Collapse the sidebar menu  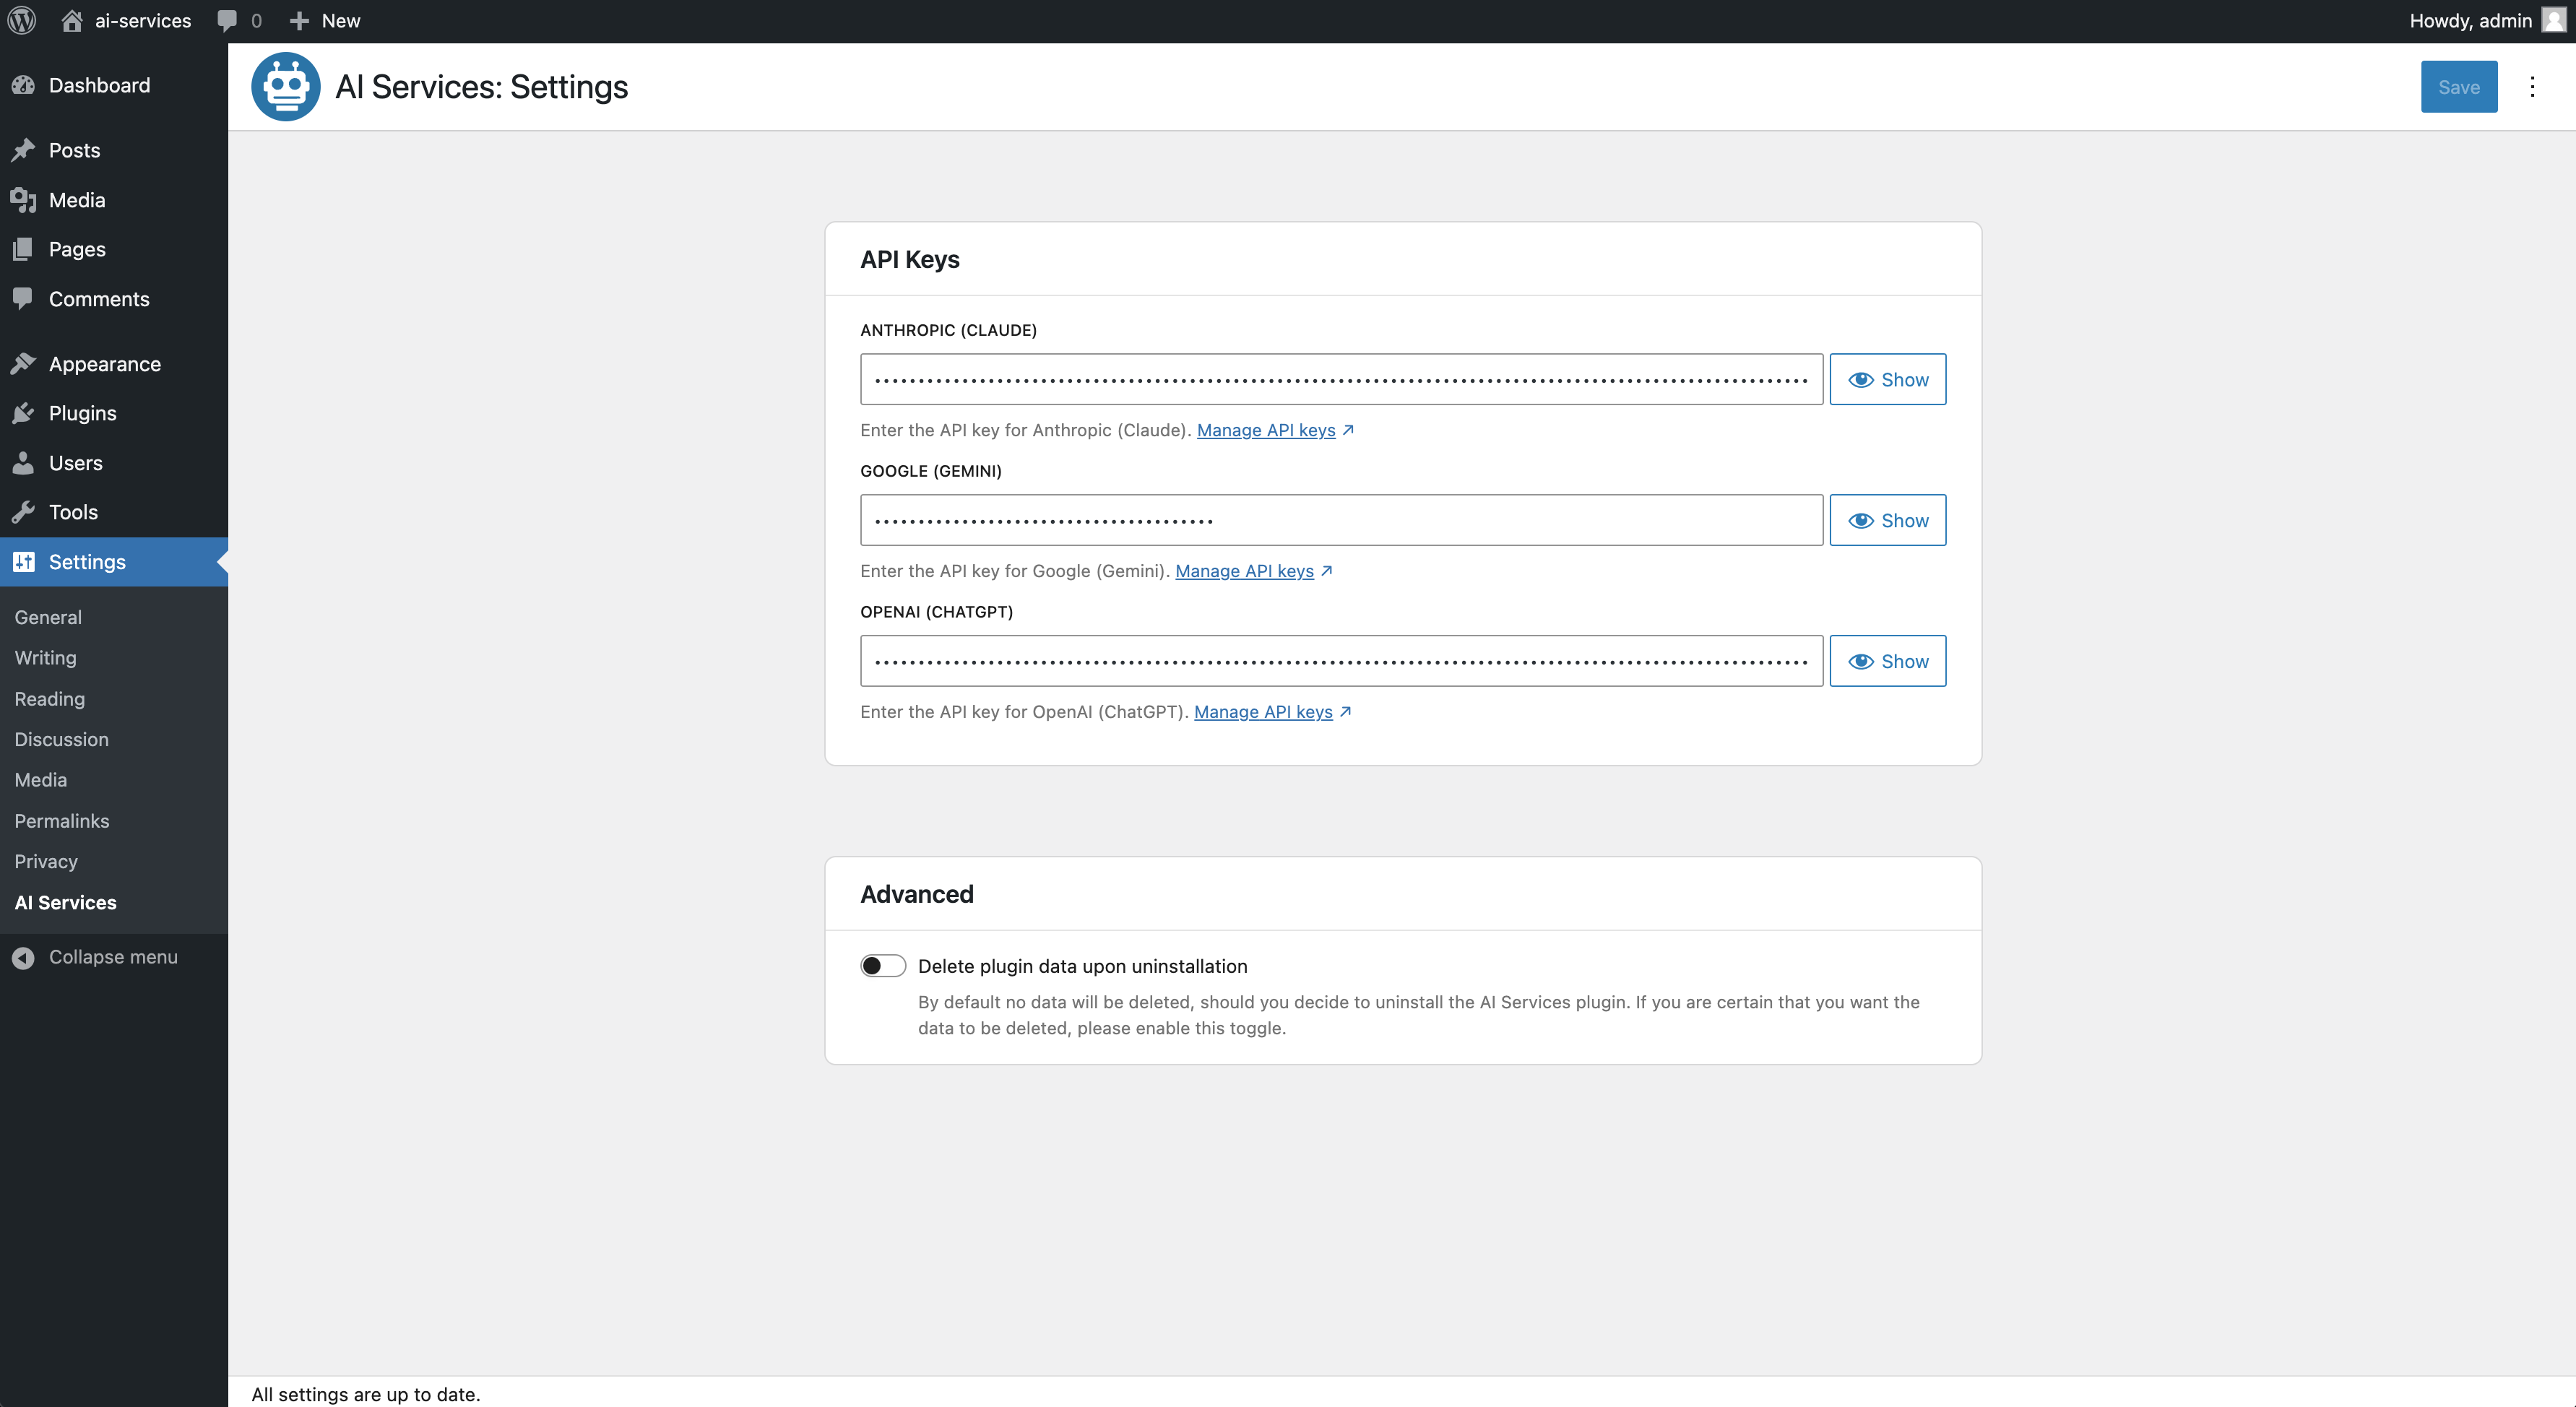click(x=113, y=956)
